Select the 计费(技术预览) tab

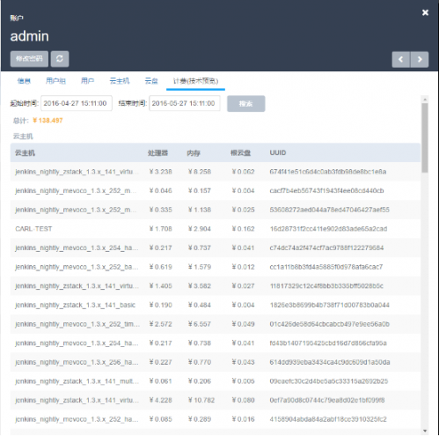click(195, 81)
